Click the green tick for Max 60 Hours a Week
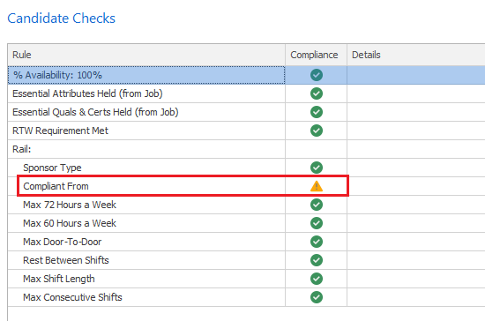Image resolution: width=485 pixels, height=321 pixels. click(x=316, y=223)
